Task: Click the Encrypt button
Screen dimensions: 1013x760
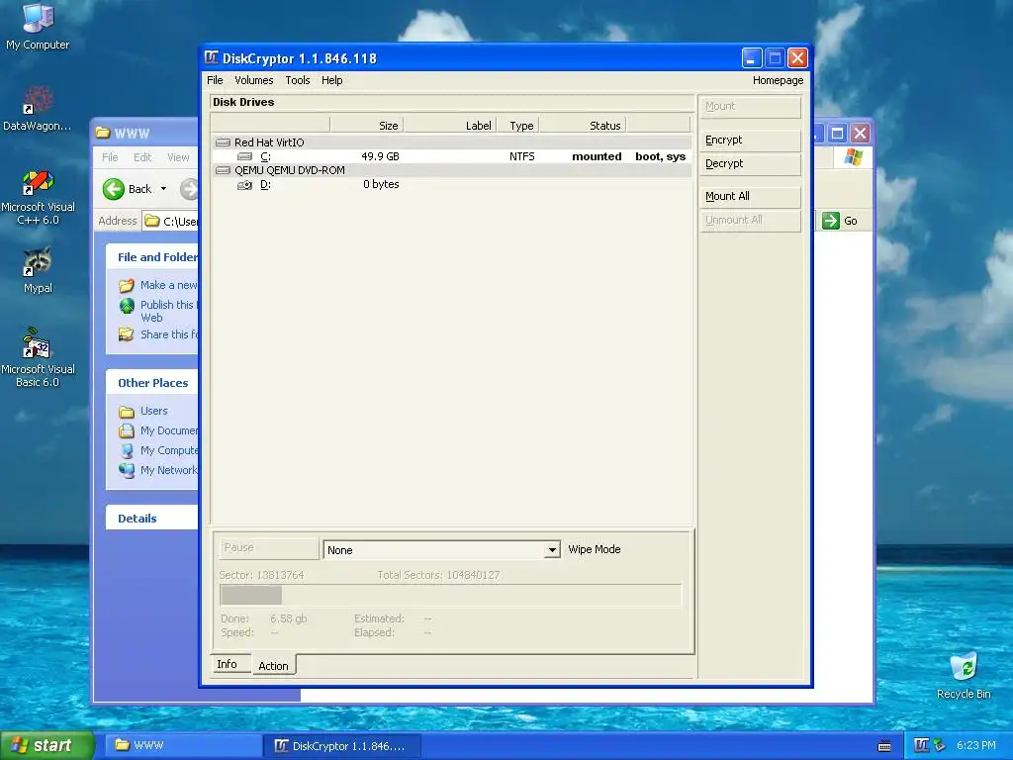Action: pos(750,141)
